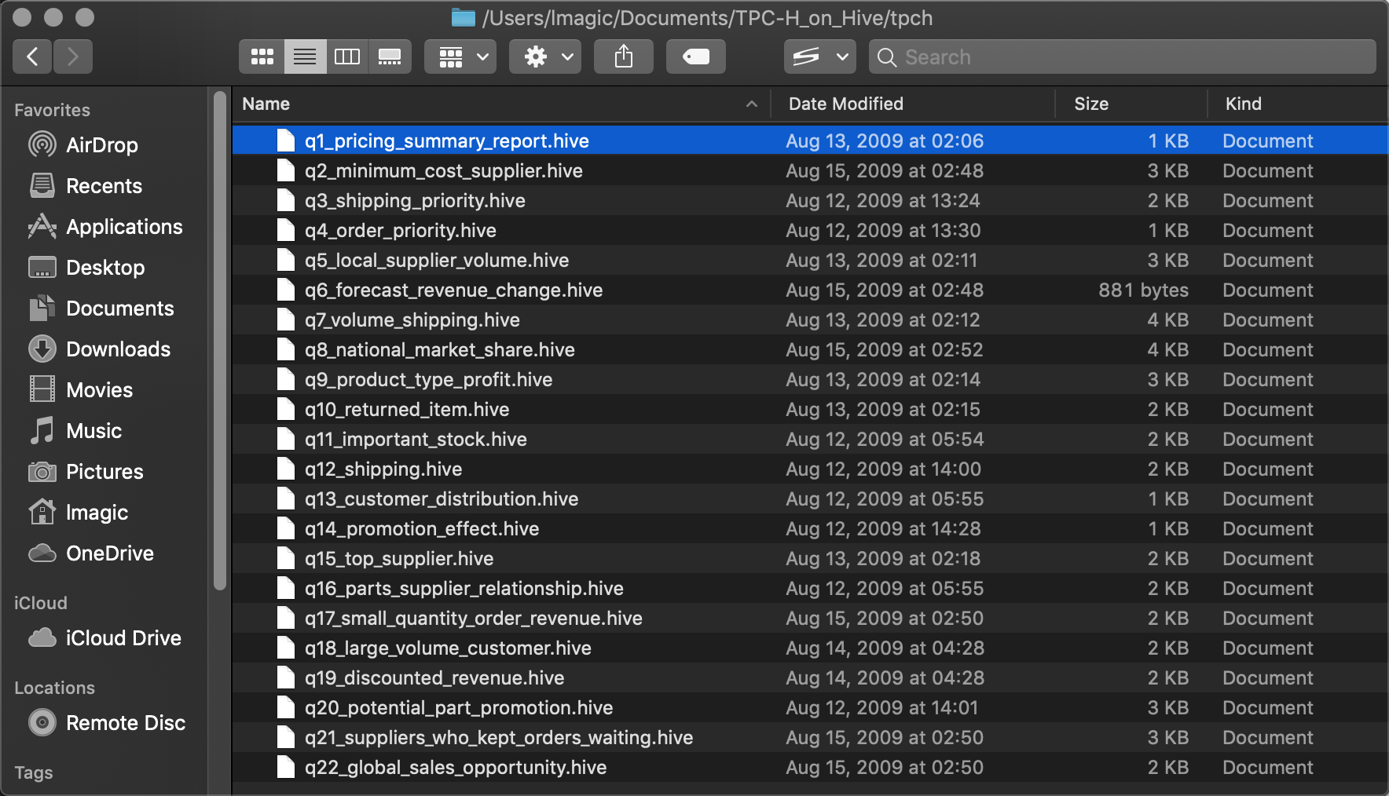
Task: Select q16_parts_supplier_relationship.hive
Action: tap(810, 588)
